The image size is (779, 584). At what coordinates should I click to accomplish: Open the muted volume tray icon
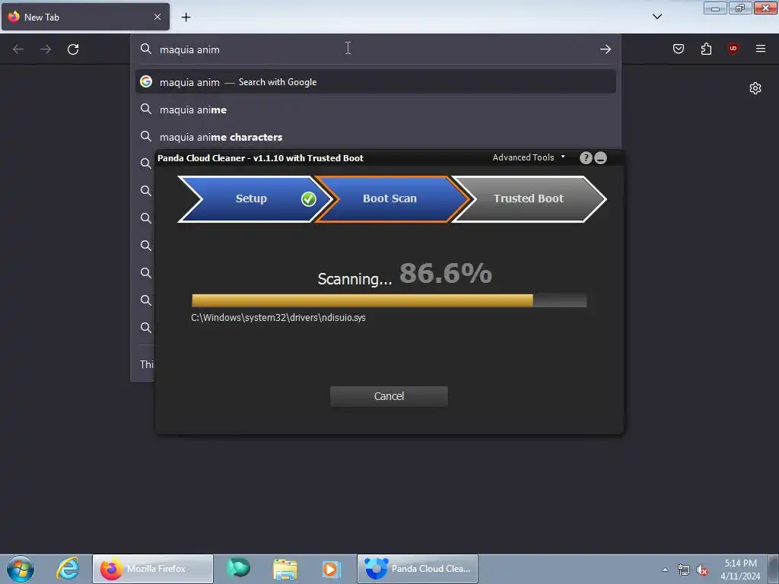(x=702, y=570)
